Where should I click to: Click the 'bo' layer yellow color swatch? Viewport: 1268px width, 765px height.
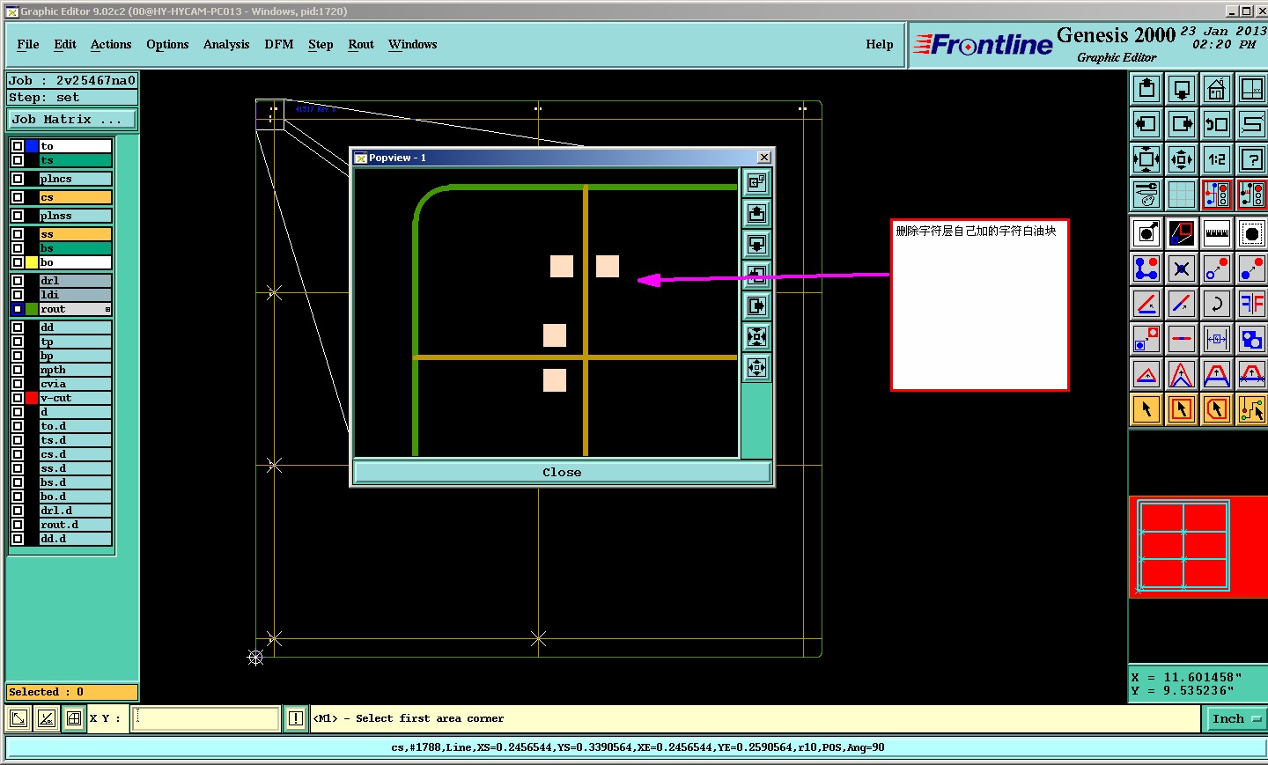32,262
